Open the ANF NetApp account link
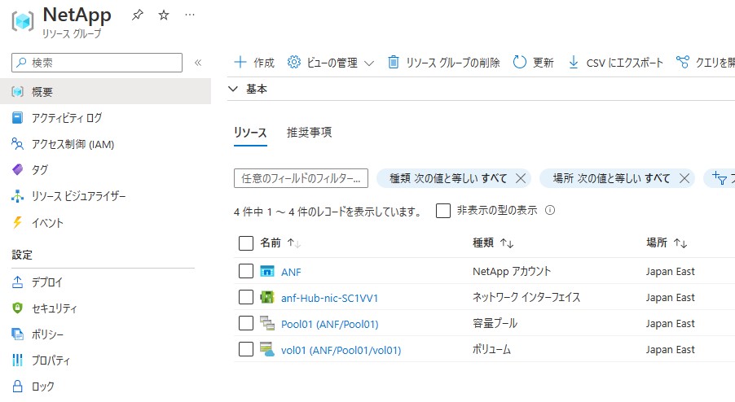735x402 pixels. tap(291, 272)
